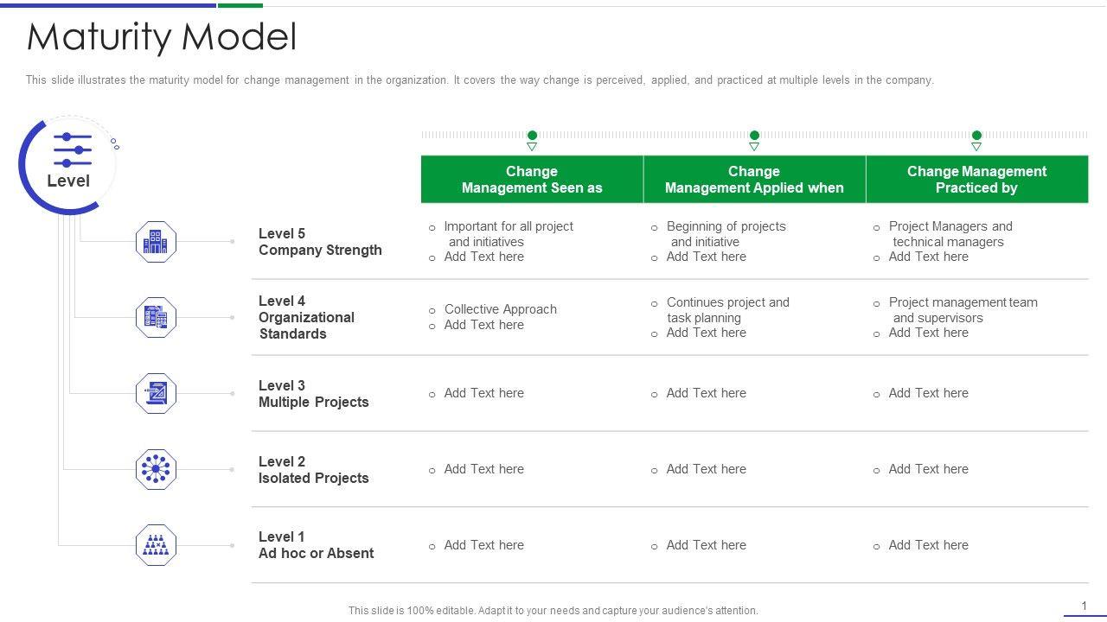The width and height of the screenshot is (1107, 622).
Task: Select the Change Management Applied when header
Action: point(754,180)
